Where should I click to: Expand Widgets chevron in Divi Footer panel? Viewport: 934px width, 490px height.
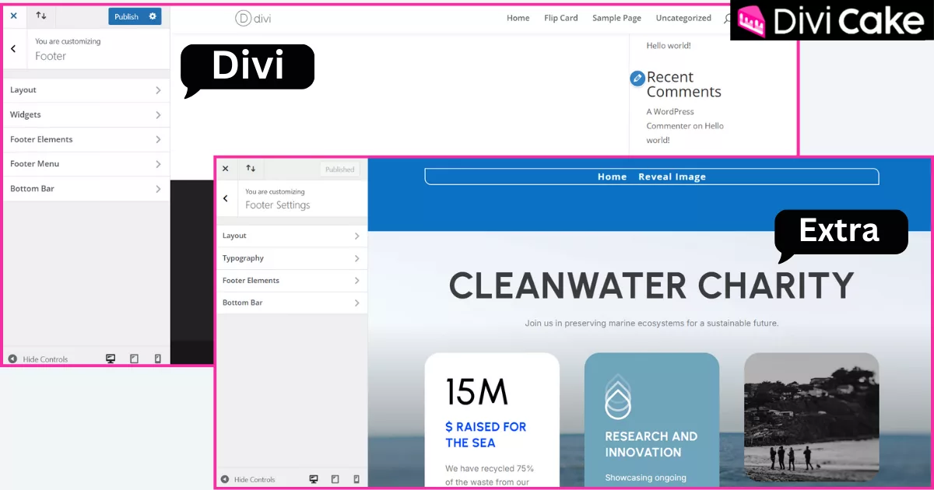point(158,115)
